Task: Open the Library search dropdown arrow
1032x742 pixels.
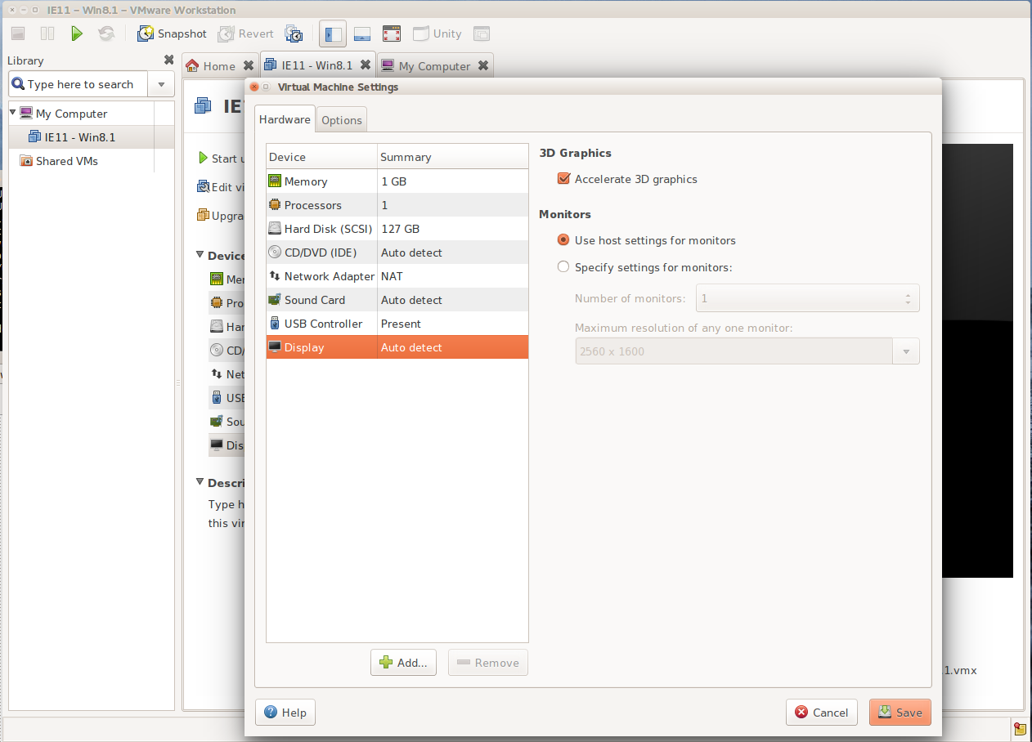Action: pyautogui.click(x=160, y=84)
